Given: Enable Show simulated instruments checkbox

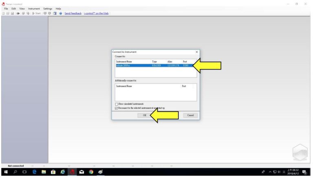Looking at the screenshot, I should coord(117,104).
